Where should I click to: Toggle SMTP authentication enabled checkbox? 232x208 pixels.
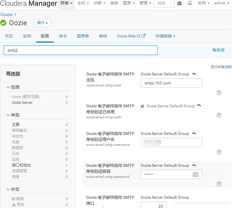pos(142,106)
